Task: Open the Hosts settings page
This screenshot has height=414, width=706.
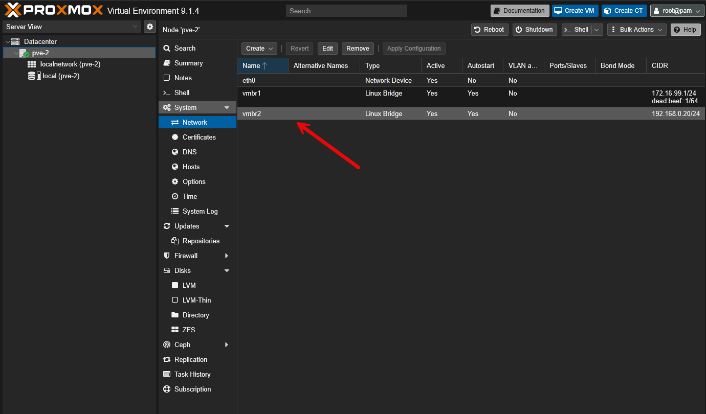Action: click(x=191, y=167)
